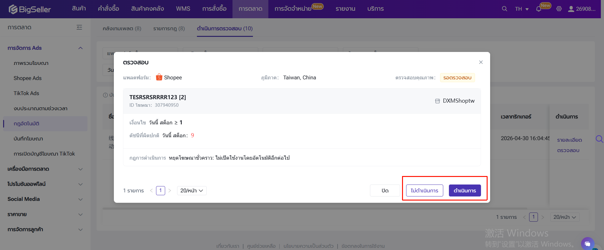Open the 20/หน้า page size dropdown in dialog
This screenshot has width=604, height=250.
[x=192, y=190]
